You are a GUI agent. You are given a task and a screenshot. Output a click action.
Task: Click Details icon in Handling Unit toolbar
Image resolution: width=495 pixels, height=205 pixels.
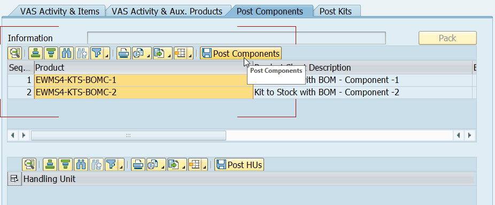[29, 164]
